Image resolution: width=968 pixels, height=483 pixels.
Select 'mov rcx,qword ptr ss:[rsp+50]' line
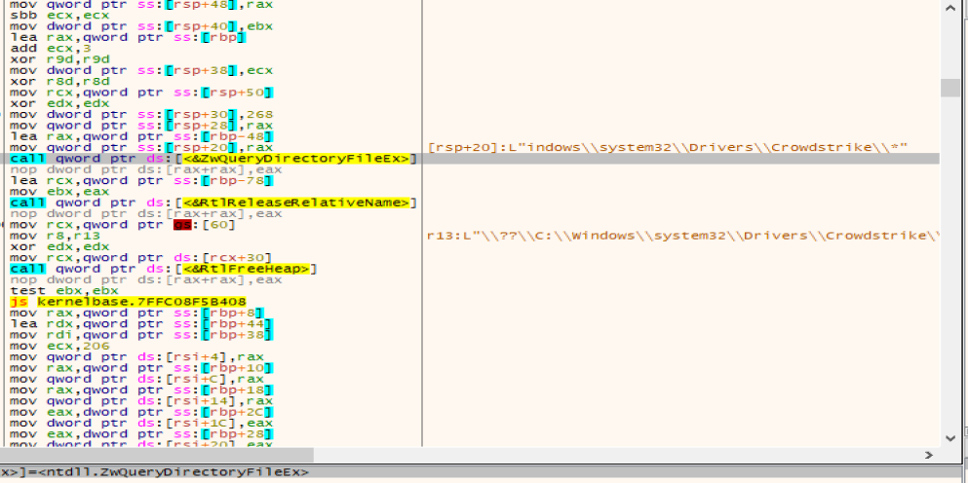141,93
